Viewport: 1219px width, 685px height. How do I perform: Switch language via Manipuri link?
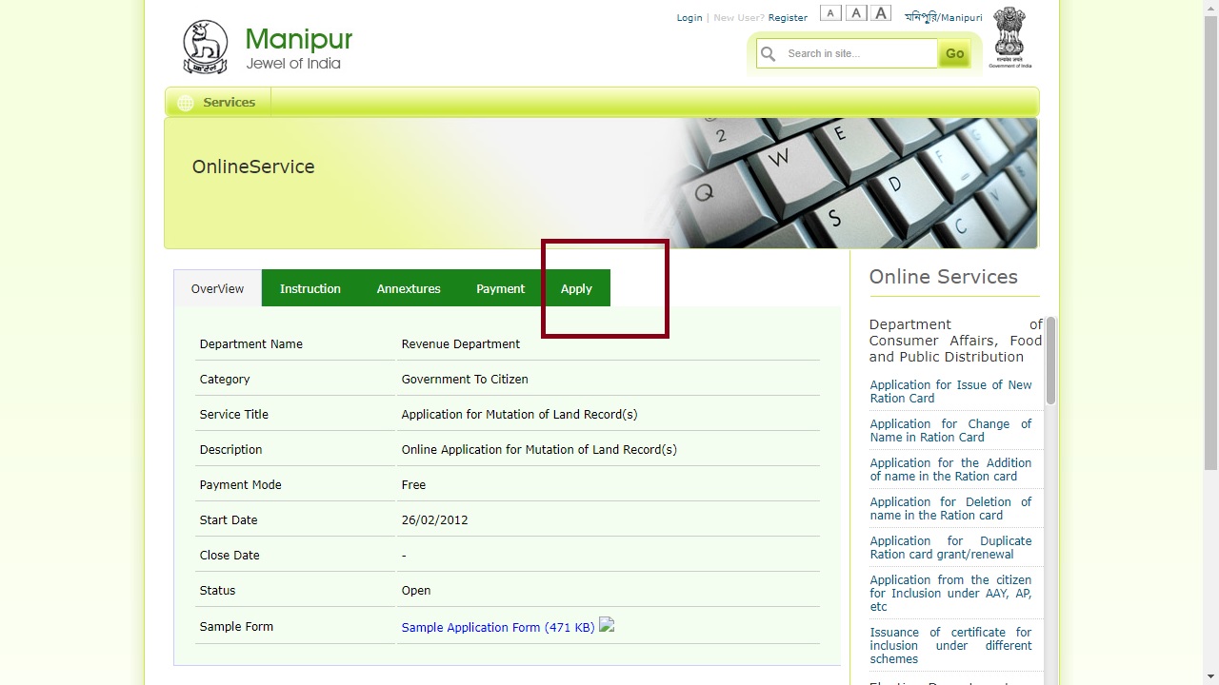click(x=943, y=18)
